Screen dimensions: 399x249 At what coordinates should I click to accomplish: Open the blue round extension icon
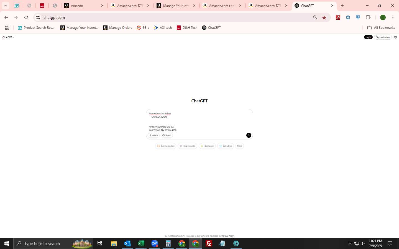point(348,17)
